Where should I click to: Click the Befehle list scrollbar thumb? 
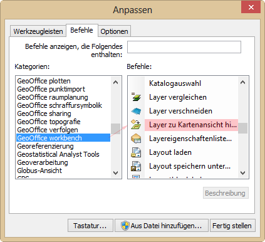point(242,128)
